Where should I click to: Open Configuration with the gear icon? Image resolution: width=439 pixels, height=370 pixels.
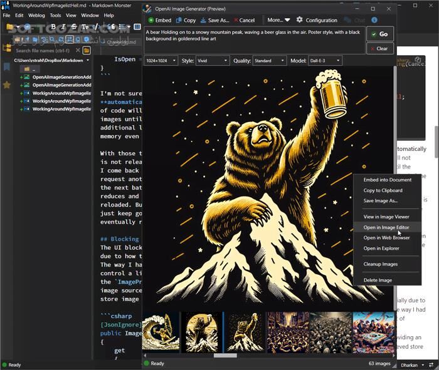[317, 20]
